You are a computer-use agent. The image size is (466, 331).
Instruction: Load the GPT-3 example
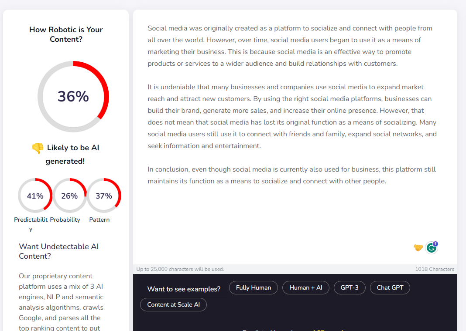pyautogui.click(x=349, y=288)
